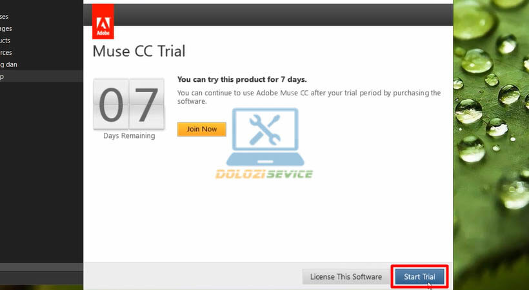Click the green leaf desktop wallpaper
This screenshot has width=529, height=290.
pyautogui.click(x=491, y=145)
